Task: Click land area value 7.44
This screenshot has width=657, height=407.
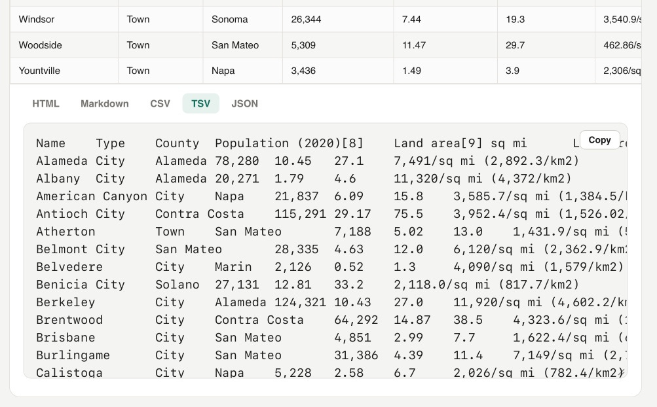Action: (x=446, y=19)
